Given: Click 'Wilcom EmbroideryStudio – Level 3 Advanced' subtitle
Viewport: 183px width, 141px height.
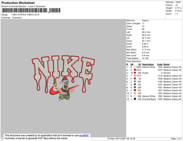Looking at the screenshot, I should [x=23, y=6].
